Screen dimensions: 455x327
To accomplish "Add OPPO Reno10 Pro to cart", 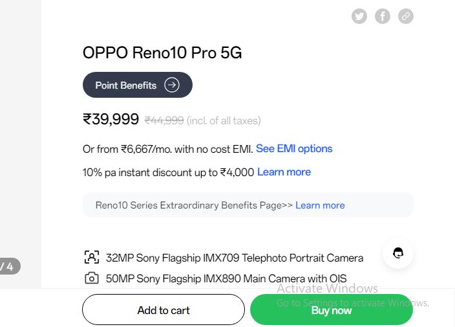I will point(164,310).
